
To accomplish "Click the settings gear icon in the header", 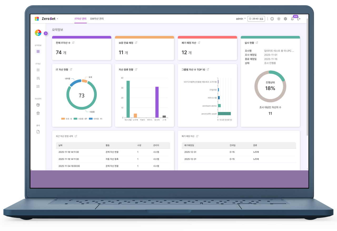I will pos(285,19).
